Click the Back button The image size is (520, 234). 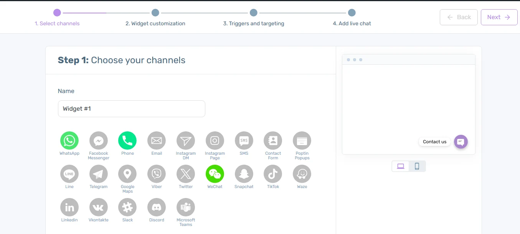point(459,17)
